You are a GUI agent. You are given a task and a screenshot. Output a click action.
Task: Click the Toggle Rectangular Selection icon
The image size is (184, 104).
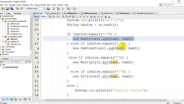(x=76, y=17)
